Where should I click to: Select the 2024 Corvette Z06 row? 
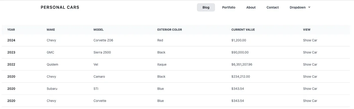point(103,40)
